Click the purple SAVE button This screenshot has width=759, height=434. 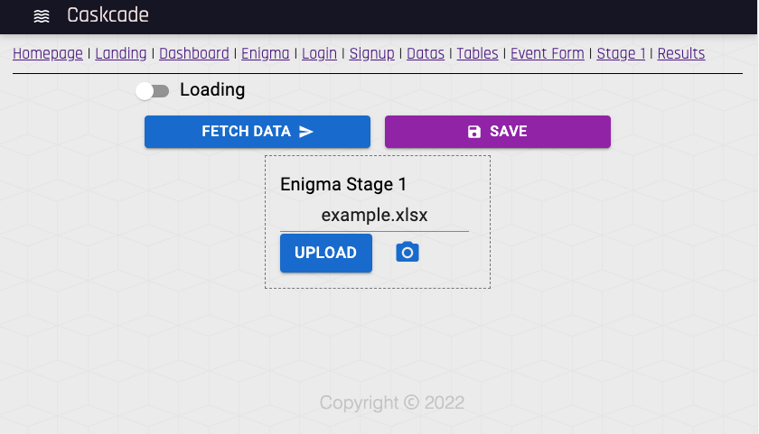click(498, 132)
